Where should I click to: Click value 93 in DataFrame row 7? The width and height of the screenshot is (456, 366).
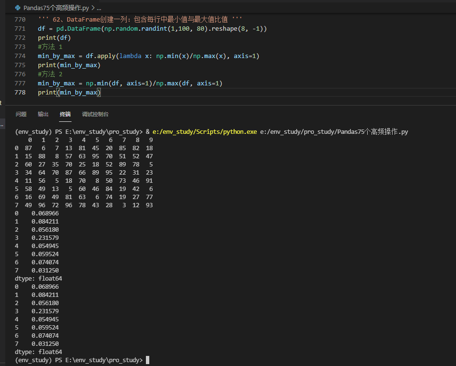click(x=149, y=205)
